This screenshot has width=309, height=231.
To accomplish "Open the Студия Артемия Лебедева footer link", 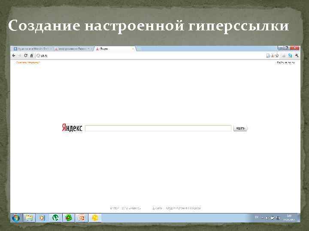I will coord(183,208).
